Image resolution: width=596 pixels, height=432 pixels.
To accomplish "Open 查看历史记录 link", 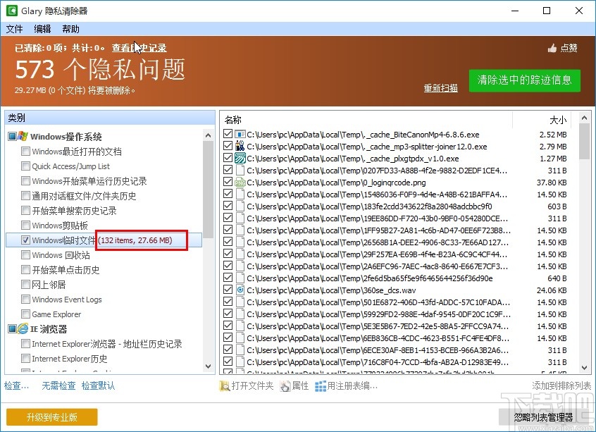I will (x=139, y=48).
